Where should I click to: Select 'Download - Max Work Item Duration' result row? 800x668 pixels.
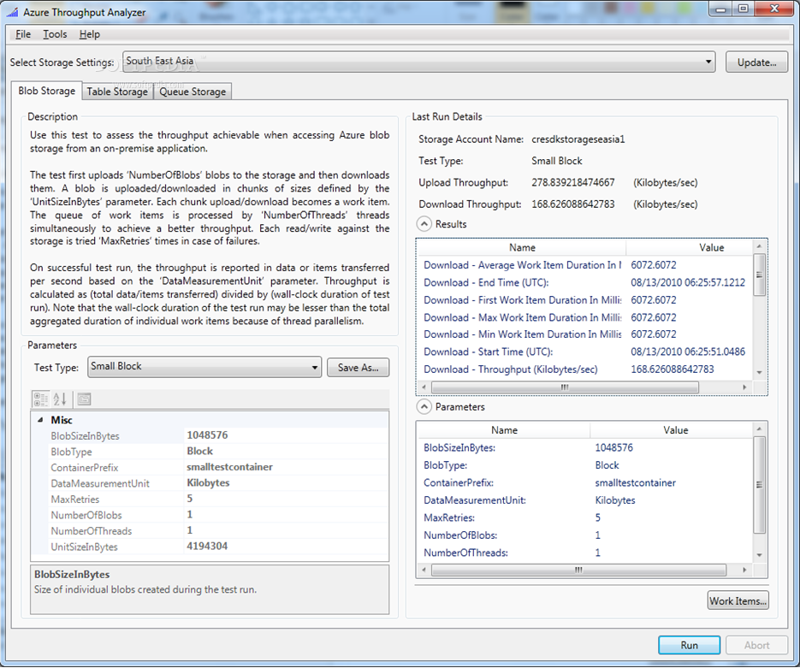tap(585, 317)
